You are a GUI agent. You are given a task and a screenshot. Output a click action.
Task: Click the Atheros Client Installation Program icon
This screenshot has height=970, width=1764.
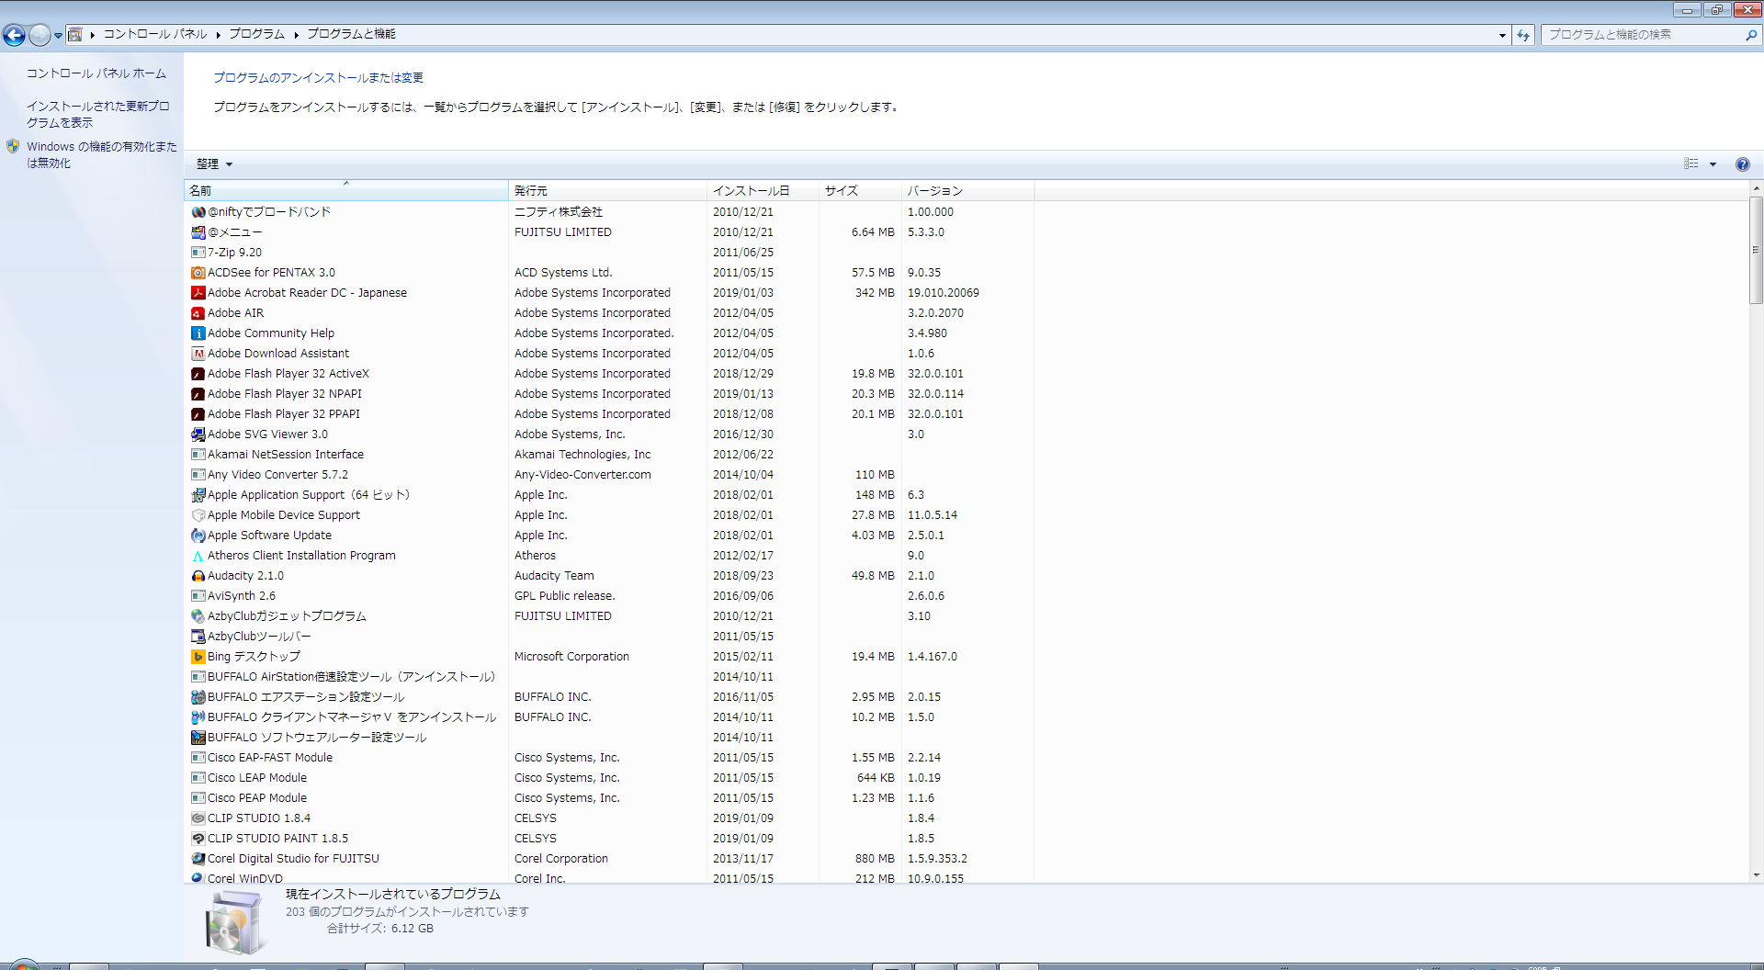pyautogui.click(x=198, y=556)
